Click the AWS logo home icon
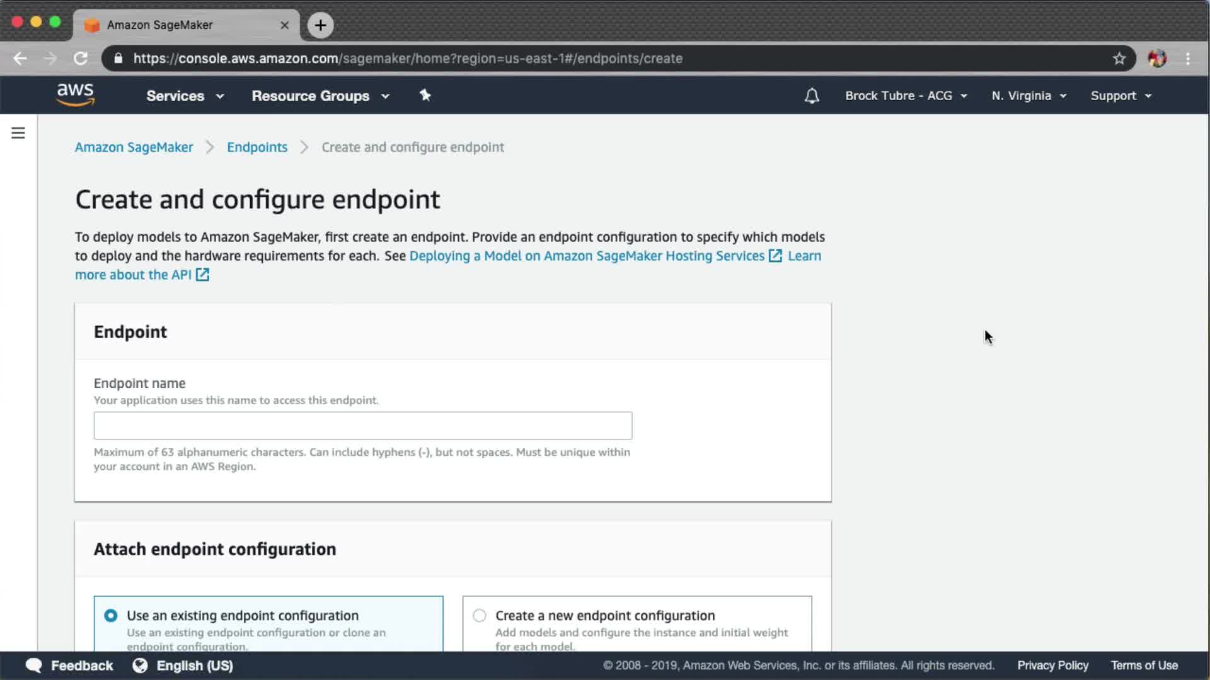The width and height of the screenshot is (1210, 680). pyautogui.click(x=75, y=95)
